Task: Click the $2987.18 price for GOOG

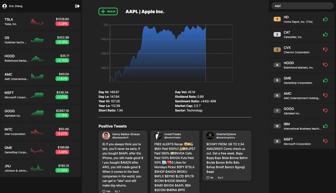Action: [x=63, y=111]
